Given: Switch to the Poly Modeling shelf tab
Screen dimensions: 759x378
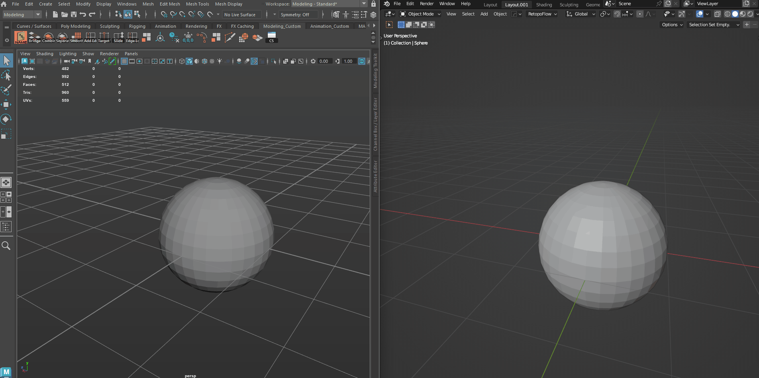Looking at the screenshot, I should tap(76, 26).
